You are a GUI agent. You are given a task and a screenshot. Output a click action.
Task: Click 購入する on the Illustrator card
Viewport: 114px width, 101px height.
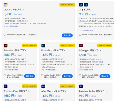point(30,76)
